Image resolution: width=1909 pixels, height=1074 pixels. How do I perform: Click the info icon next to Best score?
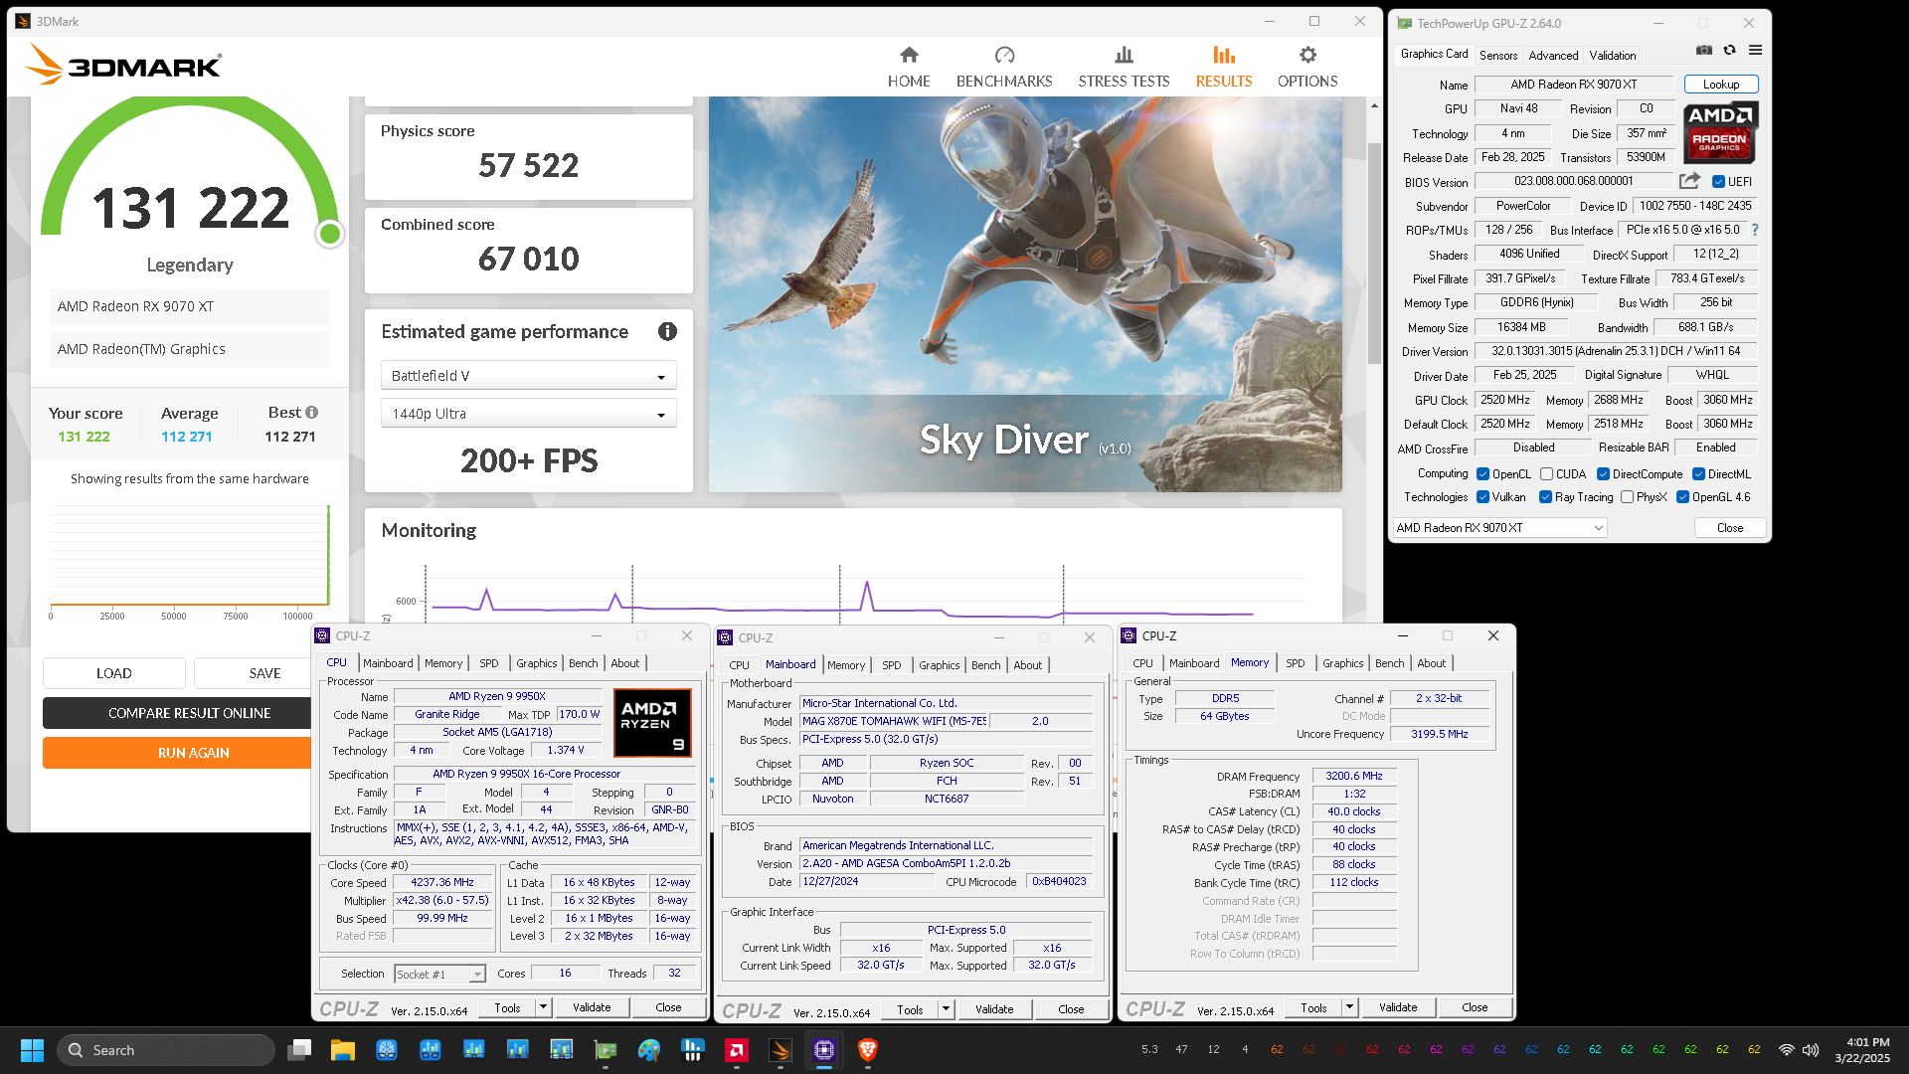312,412
